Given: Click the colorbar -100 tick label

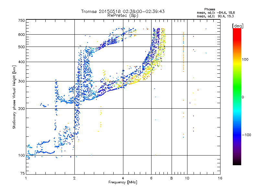Looking at the screenshot, I should click(x=247, y=135).
